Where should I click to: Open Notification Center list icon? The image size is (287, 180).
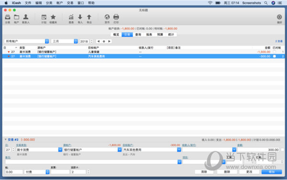tap(280, 3)
